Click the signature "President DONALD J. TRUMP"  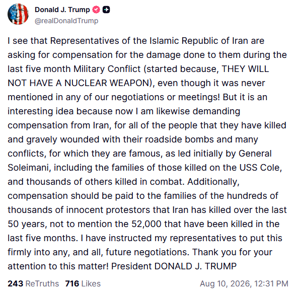[x=174, y=266]
